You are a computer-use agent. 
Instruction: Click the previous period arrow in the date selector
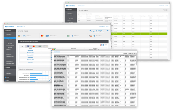pos(91,31)
